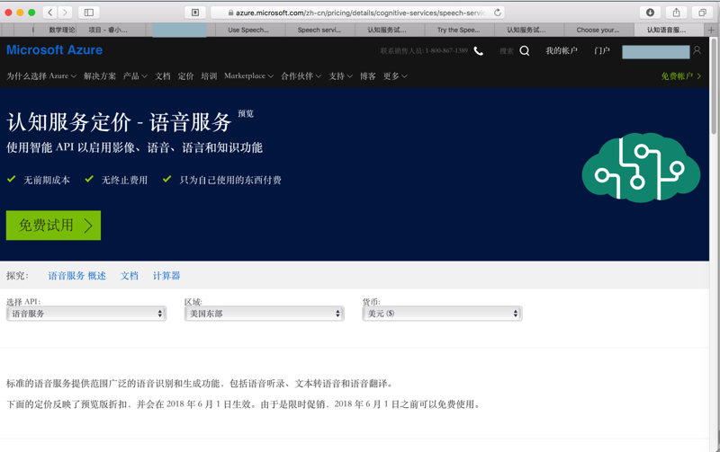Click the user profile icon
This screenshot has width=720, height=452.
point(697,50)
